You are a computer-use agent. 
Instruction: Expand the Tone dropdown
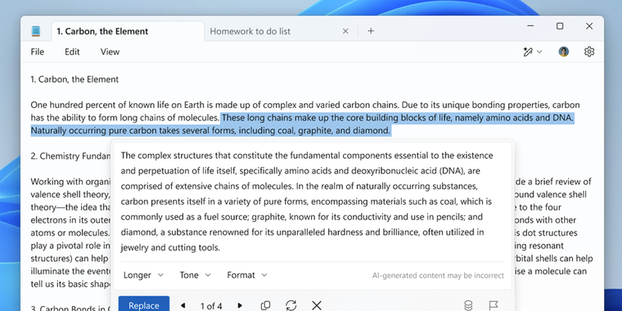pyautogui.click(x=195, y=275)
